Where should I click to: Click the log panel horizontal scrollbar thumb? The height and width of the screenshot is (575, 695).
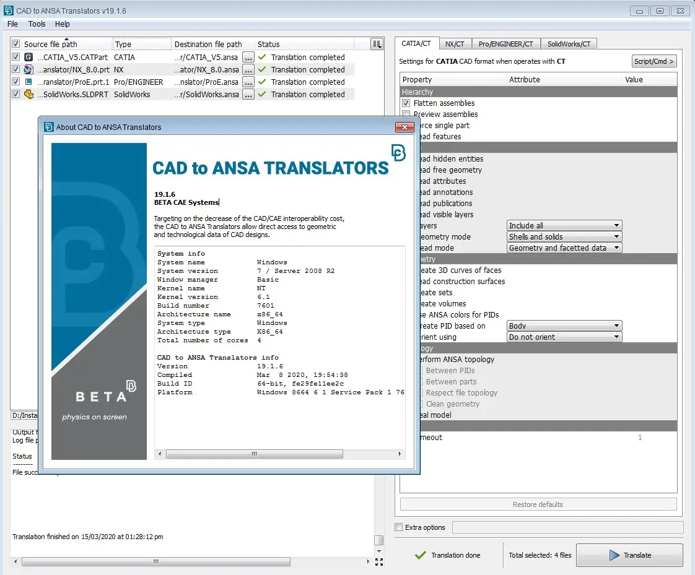pos(156,562)
